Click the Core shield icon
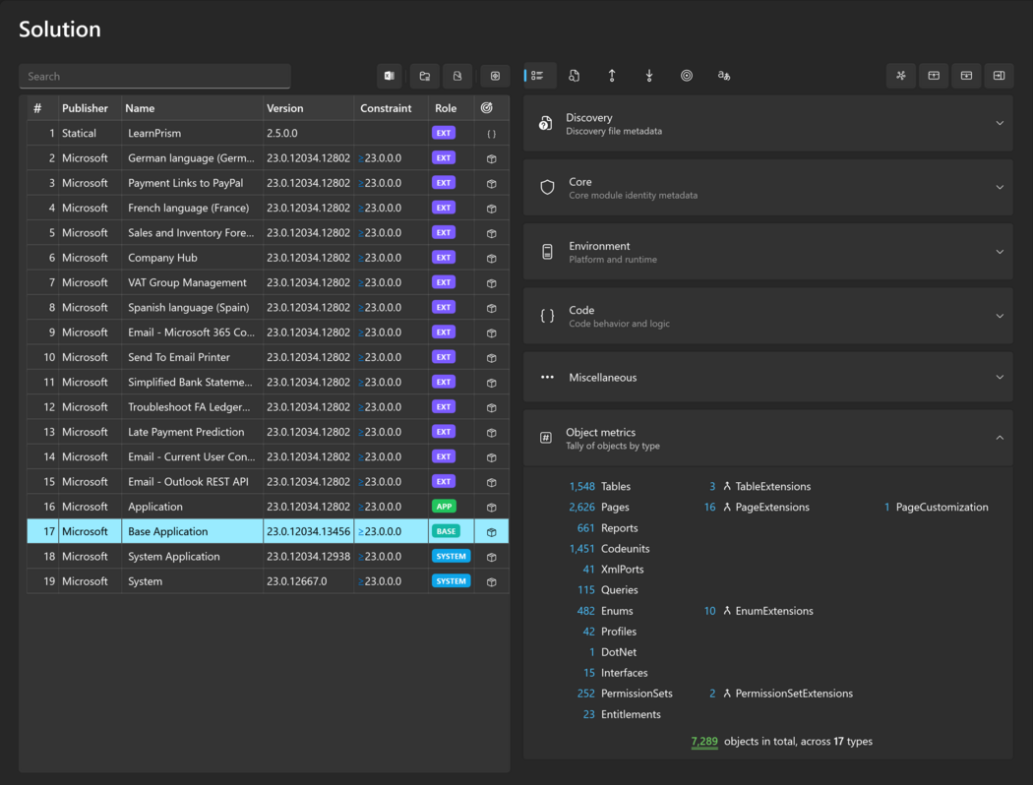The width and height of the screenshot is (1033, 785). click(x=547, y=187)
